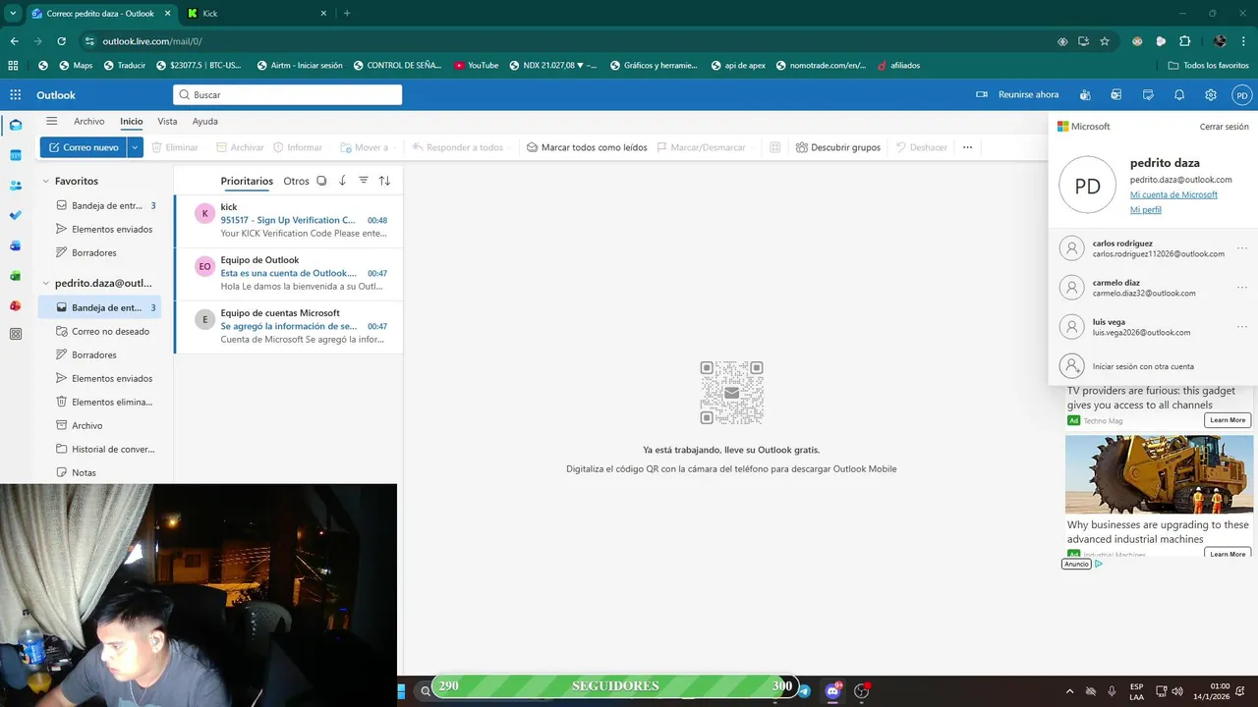Viewport: 1258px width, 707px height.
Task: Switch to the Vista ribbon tab
Action: [x=167, y=122]
